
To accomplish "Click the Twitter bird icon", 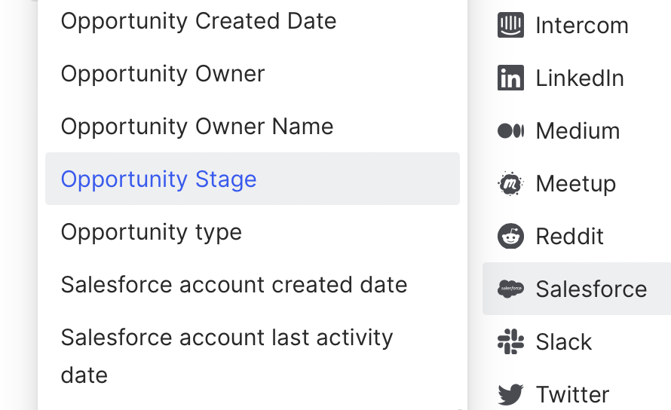I will (x=510, y=394).
